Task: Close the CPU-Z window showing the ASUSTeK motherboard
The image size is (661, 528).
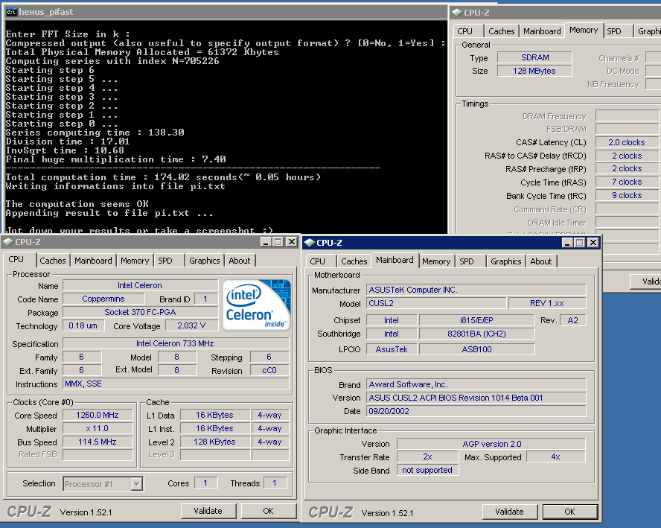Action: click(x=593, y=242)
